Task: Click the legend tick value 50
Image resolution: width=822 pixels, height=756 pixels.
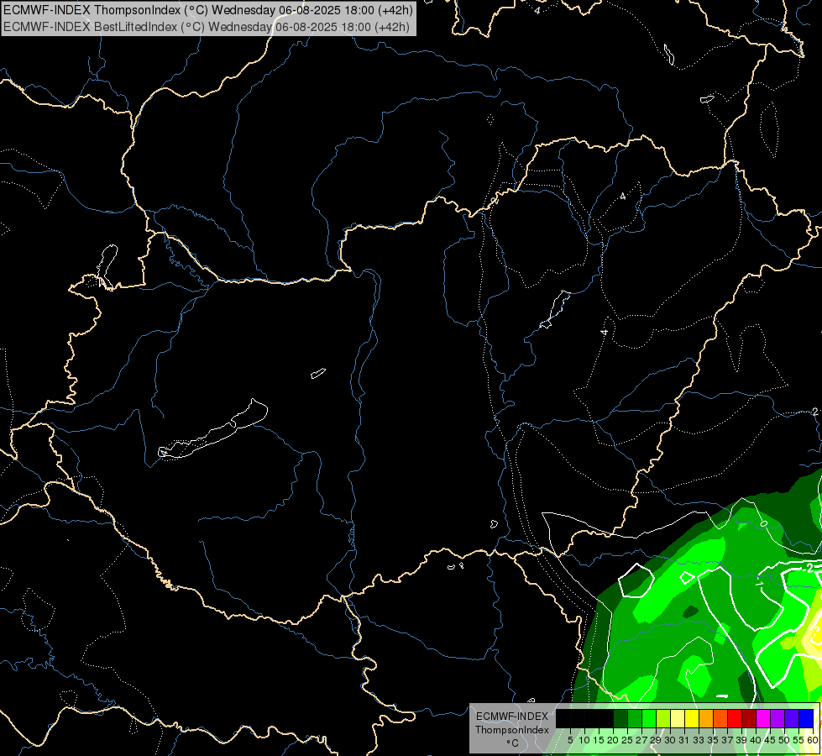Action: coord(784,740)
